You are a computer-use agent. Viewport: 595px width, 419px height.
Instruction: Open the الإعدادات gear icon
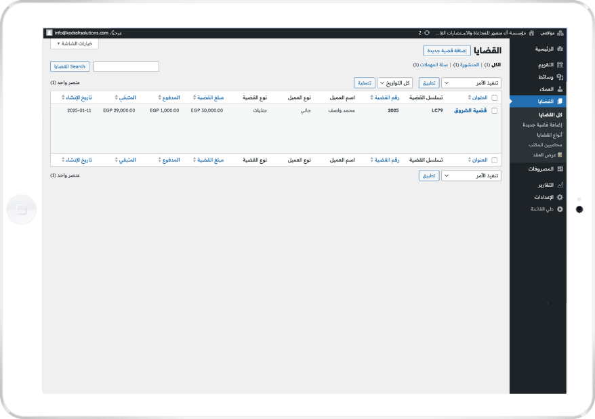(560, 197)
